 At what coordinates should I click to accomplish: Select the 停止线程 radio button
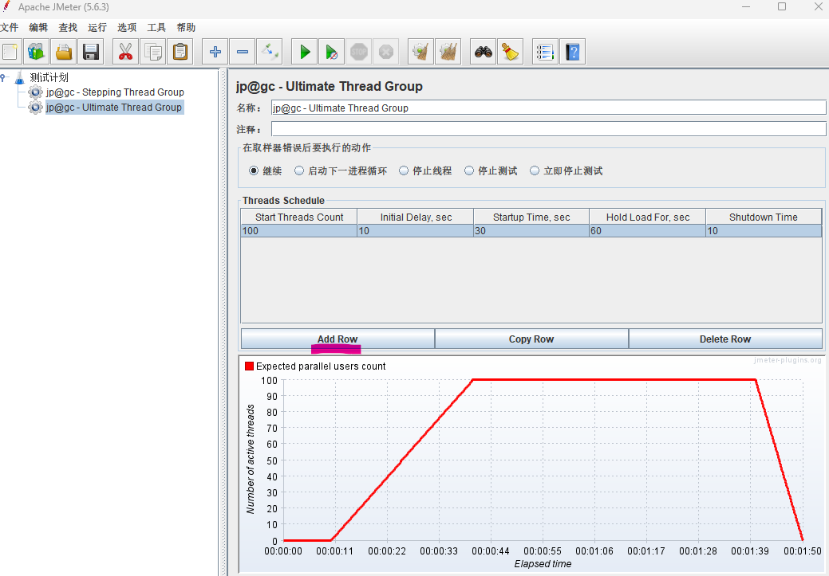pos(404,170)
